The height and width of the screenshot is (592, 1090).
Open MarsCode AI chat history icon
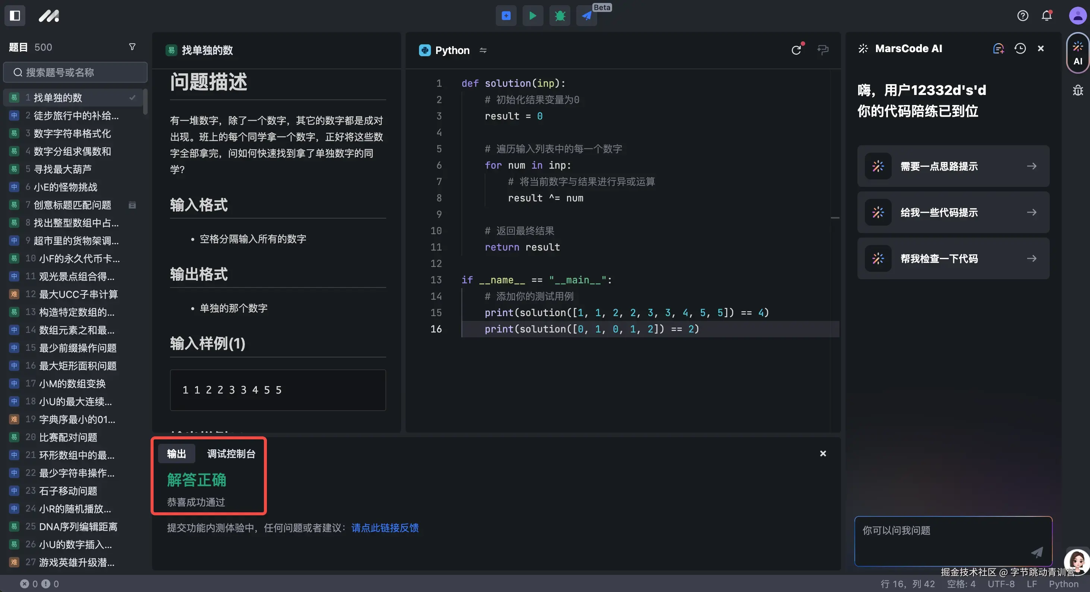click(x=1020, y=49)
